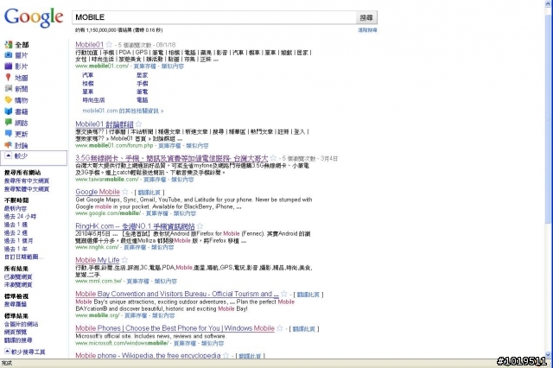Star the Taiwan Mobile 3.5G result
Viewport: 553px width, 368px height.
[x=273, y=158]
